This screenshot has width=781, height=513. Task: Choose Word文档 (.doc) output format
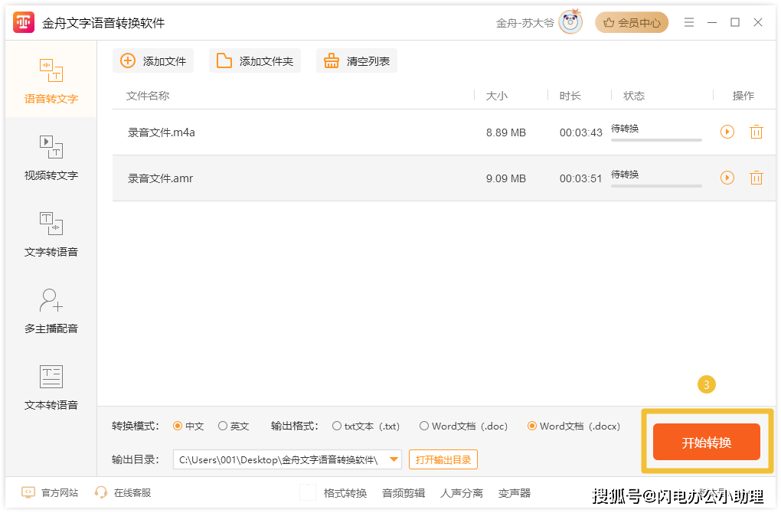point(463,426)
